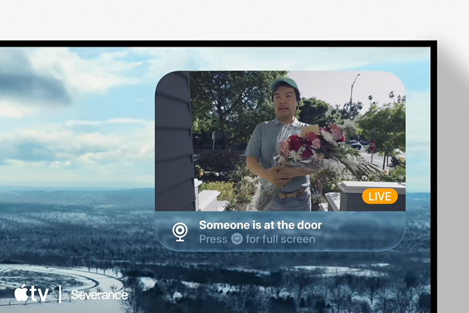Click the 'for full screen' hint text

pos(280,239)
